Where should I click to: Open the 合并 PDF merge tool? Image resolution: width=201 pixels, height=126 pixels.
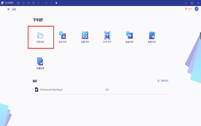coord(62,35)
